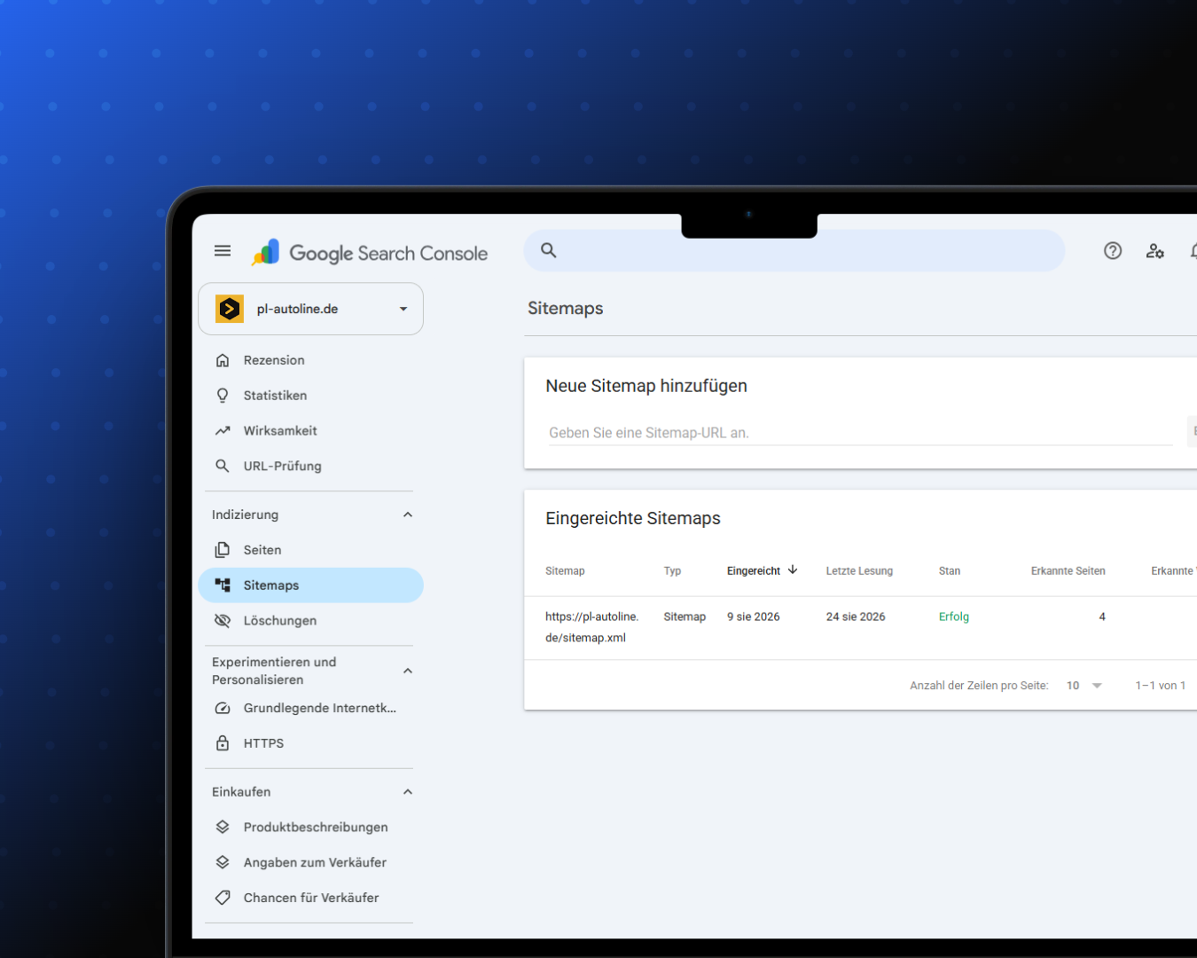
Task: Click the Rezension home icon
Action: click(223, 360)
